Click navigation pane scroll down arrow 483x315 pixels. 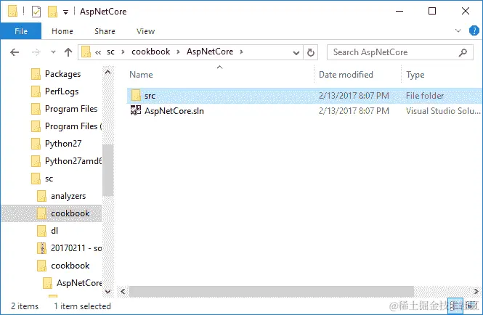tap(107, 291)
